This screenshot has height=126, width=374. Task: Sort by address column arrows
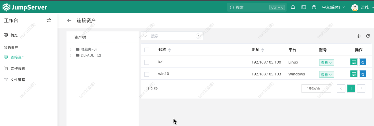tap(263, 50)
